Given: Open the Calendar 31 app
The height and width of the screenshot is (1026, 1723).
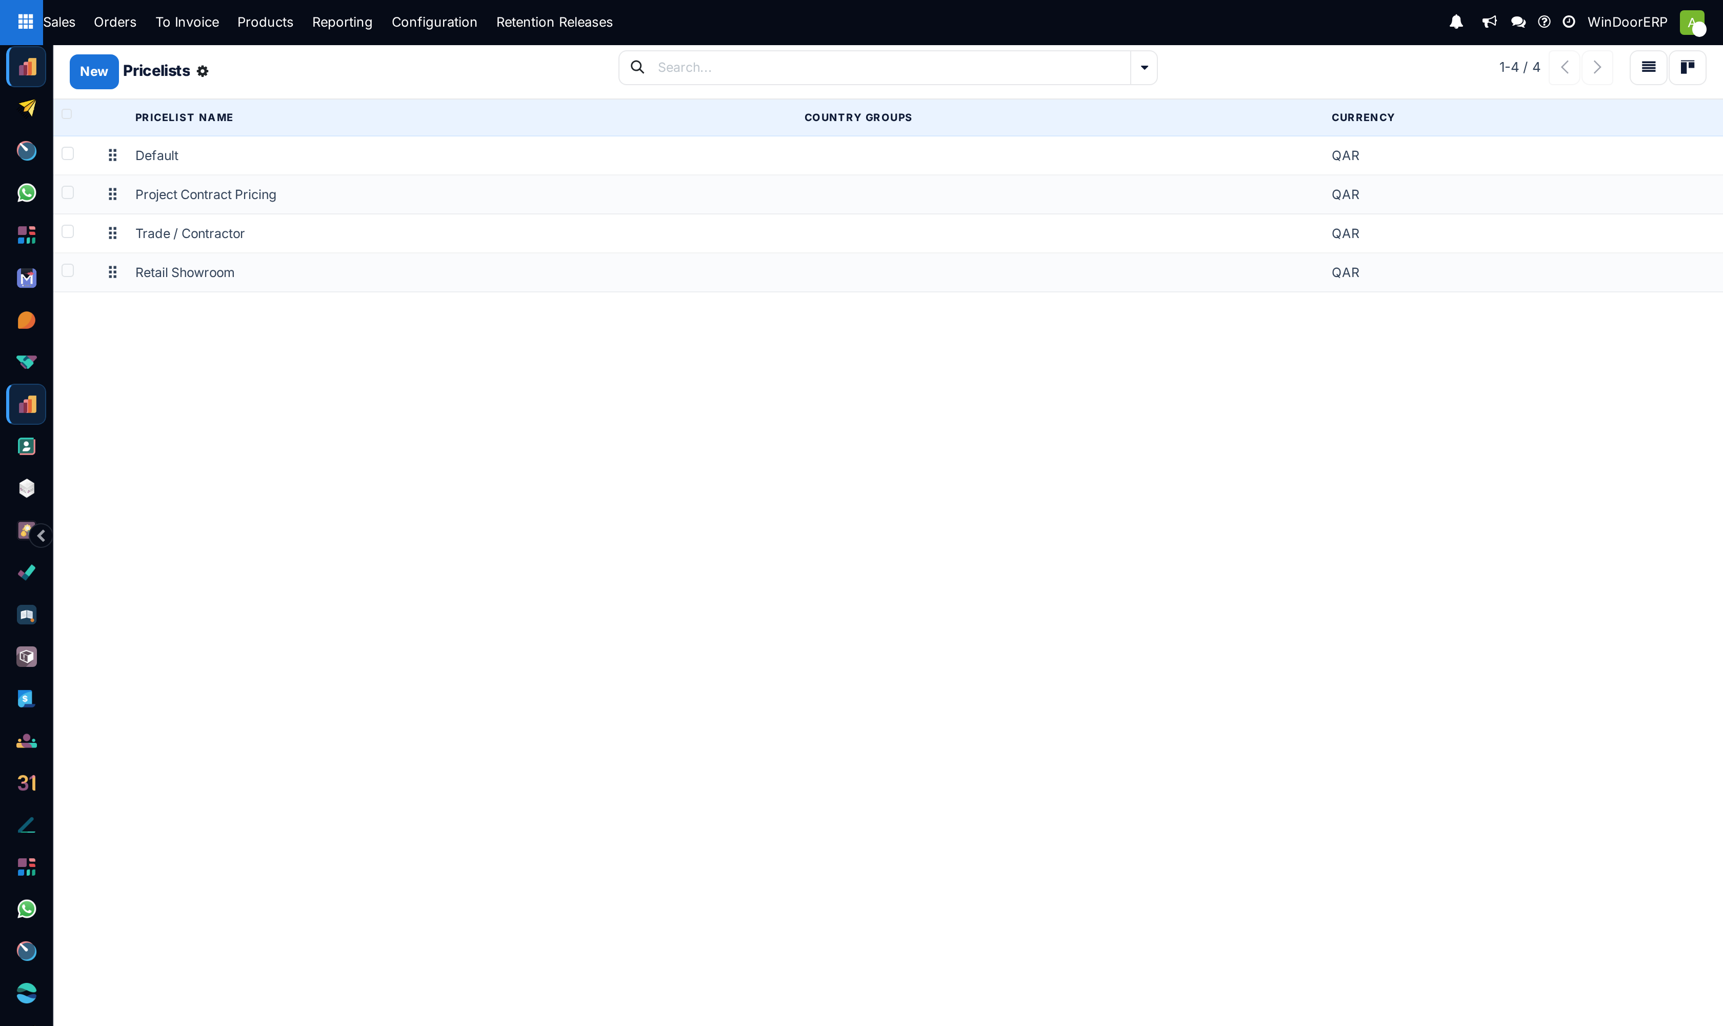Looking at the screenshot, I should point(26,783).
